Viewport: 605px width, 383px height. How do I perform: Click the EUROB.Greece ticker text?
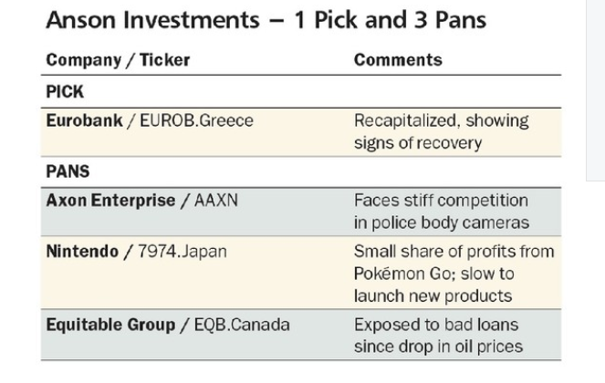pyautogui.click(x=196, y=120)
